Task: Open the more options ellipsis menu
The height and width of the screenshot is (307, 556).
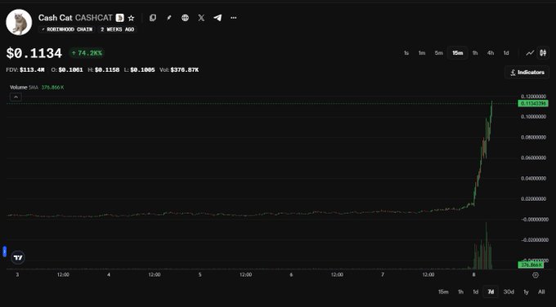Action: (233, 18)
